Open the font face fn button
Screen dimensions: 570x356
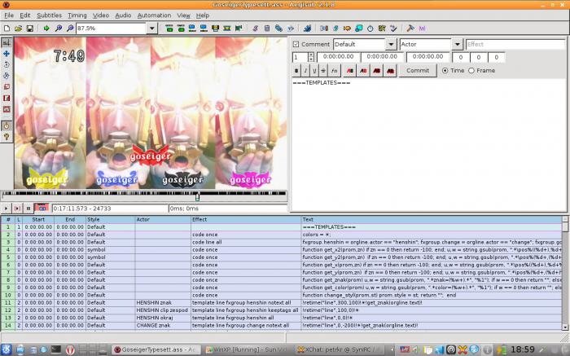click(334, 71)
